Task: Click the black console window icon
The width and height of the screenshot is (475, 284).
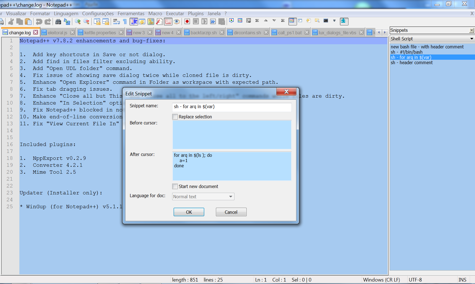Action: click(326, 21)
